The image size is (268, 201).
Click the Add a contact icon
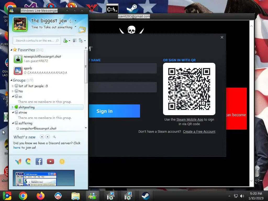(x=65, y=41)
